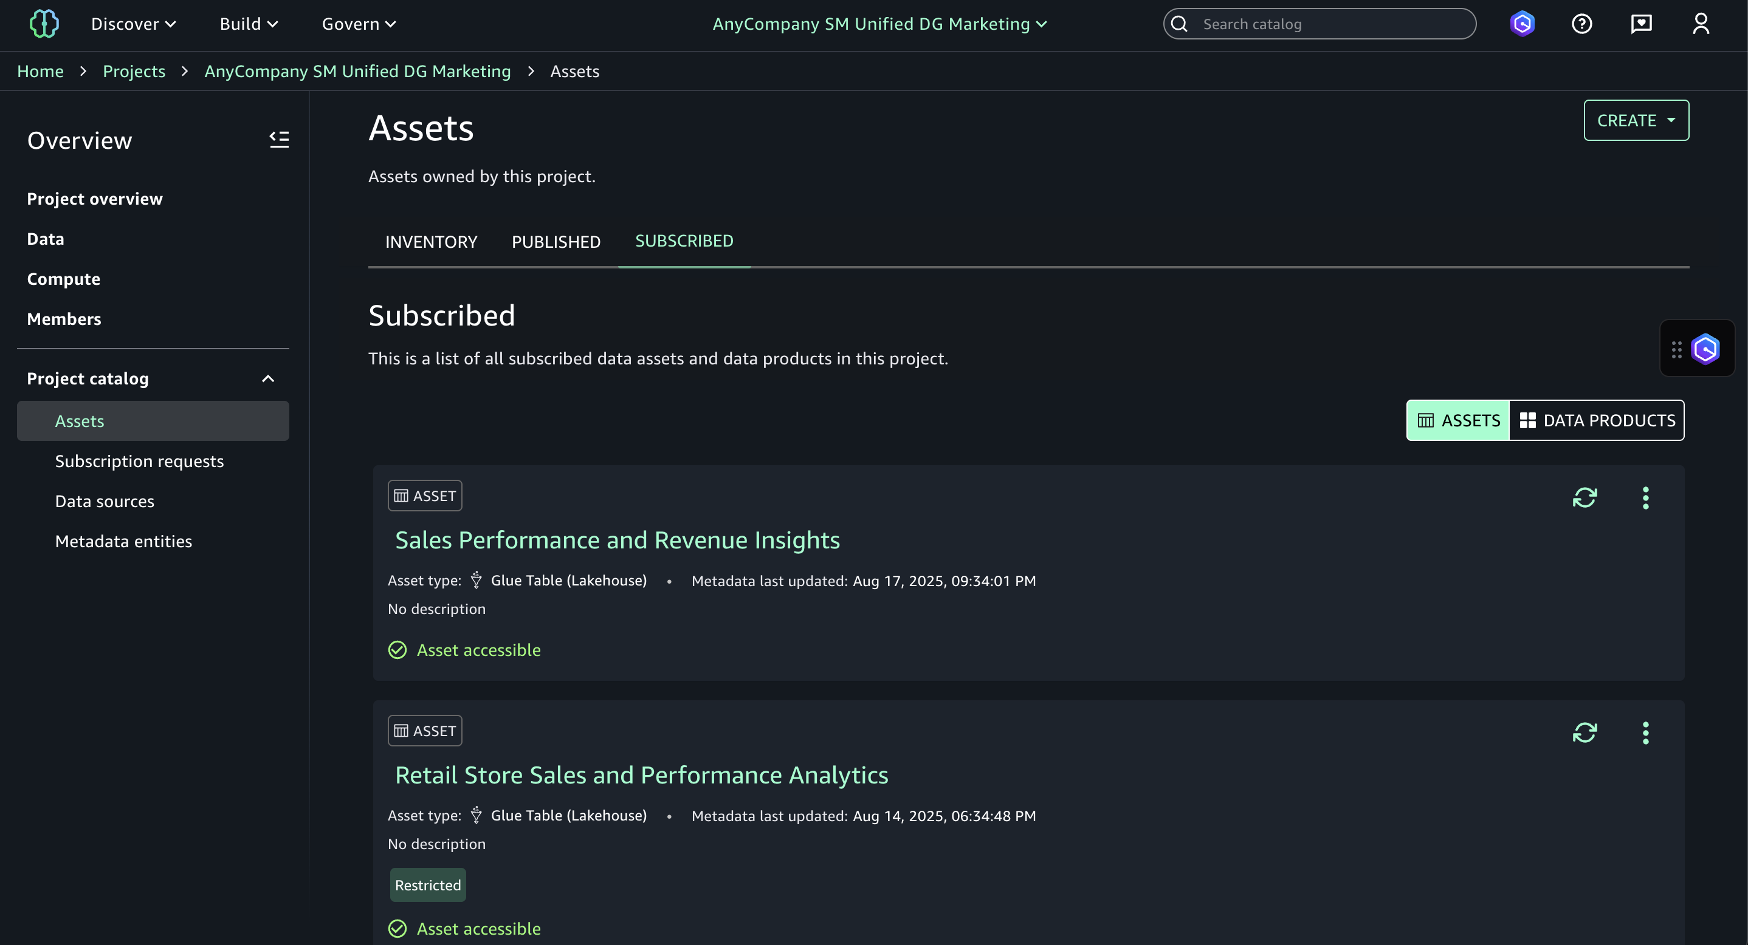Viewport: 1748px width, 945px height.
Task: Open the Amazon Q assistant icon in header
Action: pos(1522,23)
